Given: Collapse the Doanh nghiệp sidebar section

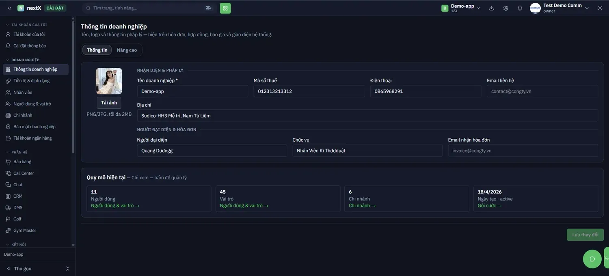Looking at the screenshot, I should coord(23,60).
